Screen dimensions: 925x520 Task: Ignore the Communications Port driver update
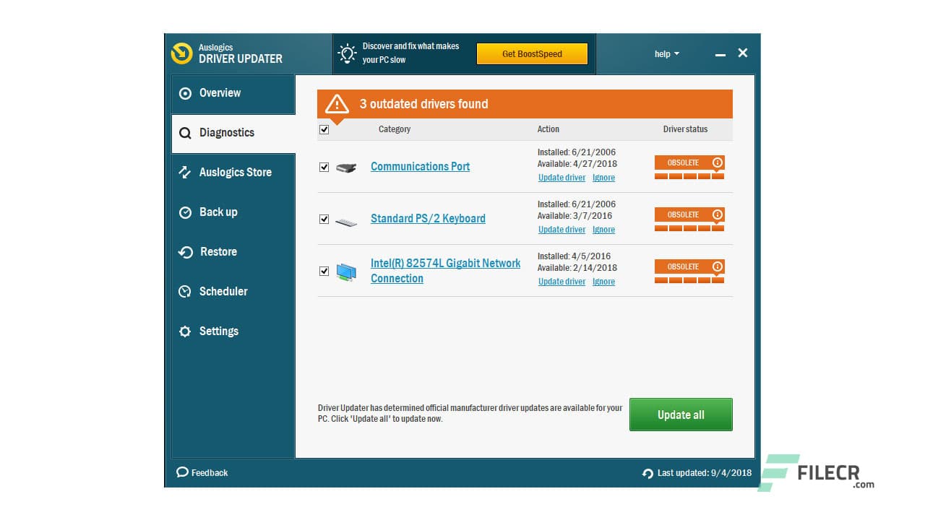click(x=603, y=177)
